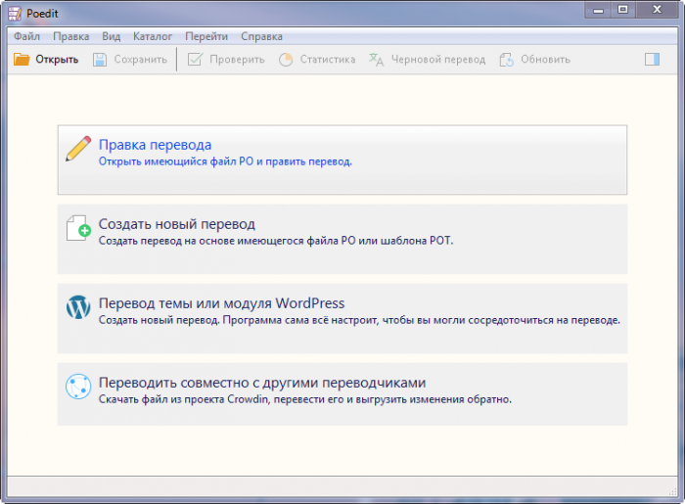Expand the Перейти menu
The image size is (685, 504).
(205, 36)
